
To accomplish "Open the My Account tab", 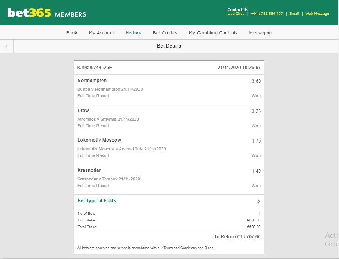I will coord(102,33).
